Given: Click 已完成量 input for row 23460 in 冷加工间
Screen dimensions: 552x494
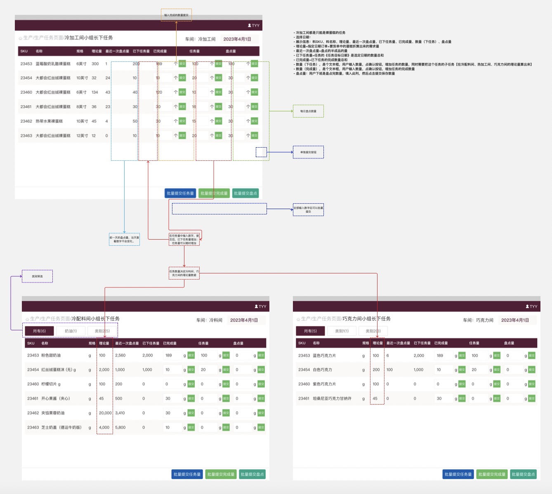Looking at the screenshot, I should [163, 92].
